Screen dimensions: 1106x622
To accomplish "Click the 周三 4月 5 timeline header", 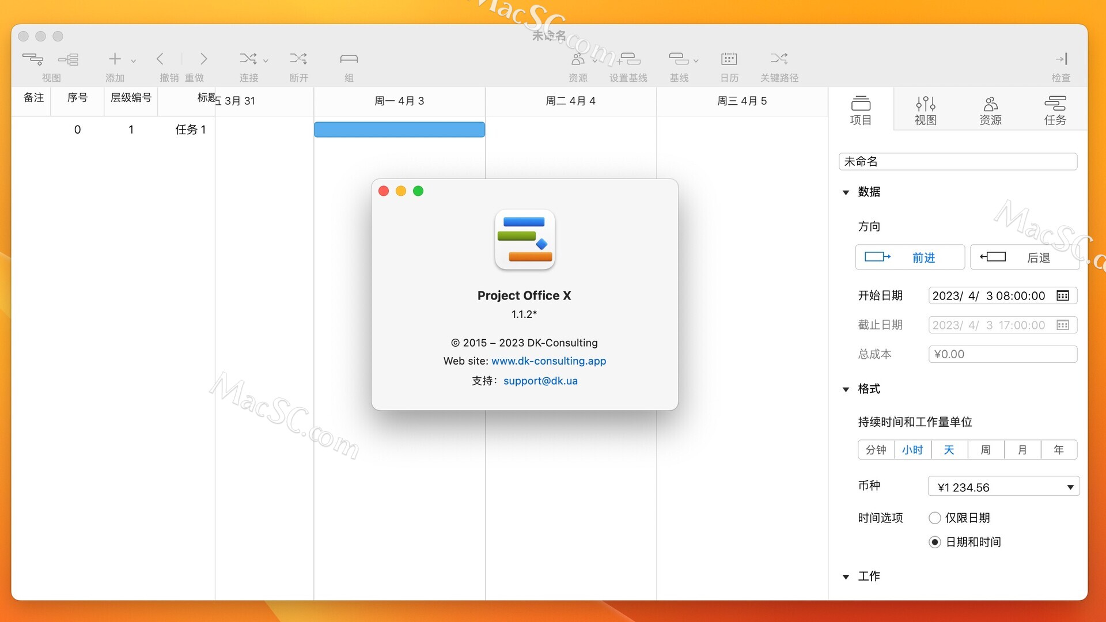I will coord(742,101).
